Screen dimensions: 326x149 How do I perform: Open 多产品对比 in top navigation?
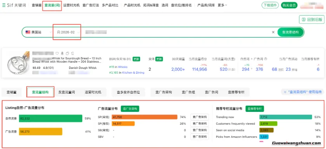tap(110, 5)
